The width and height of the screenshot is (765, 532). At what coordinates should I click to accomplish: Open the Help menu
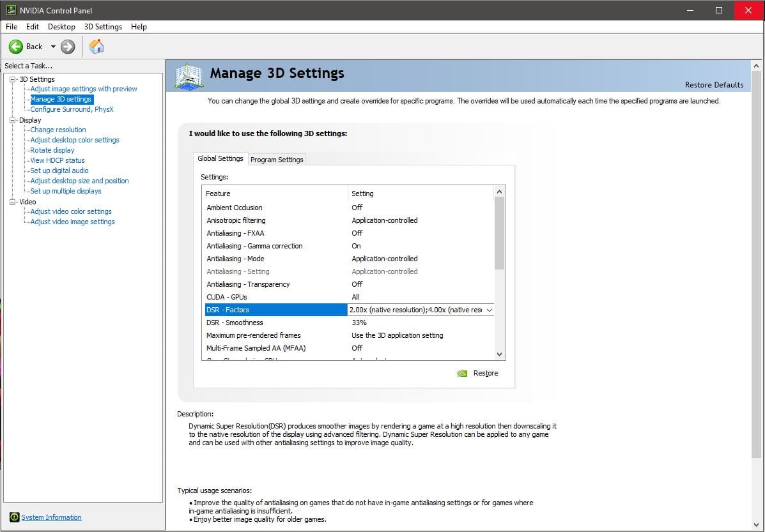pyautogui.click(x=139, y=27)
